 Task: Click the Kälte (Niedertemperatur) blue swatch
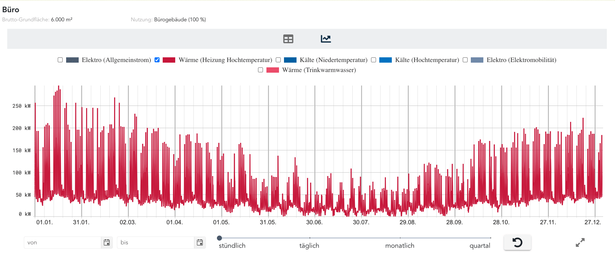[290, 60]
